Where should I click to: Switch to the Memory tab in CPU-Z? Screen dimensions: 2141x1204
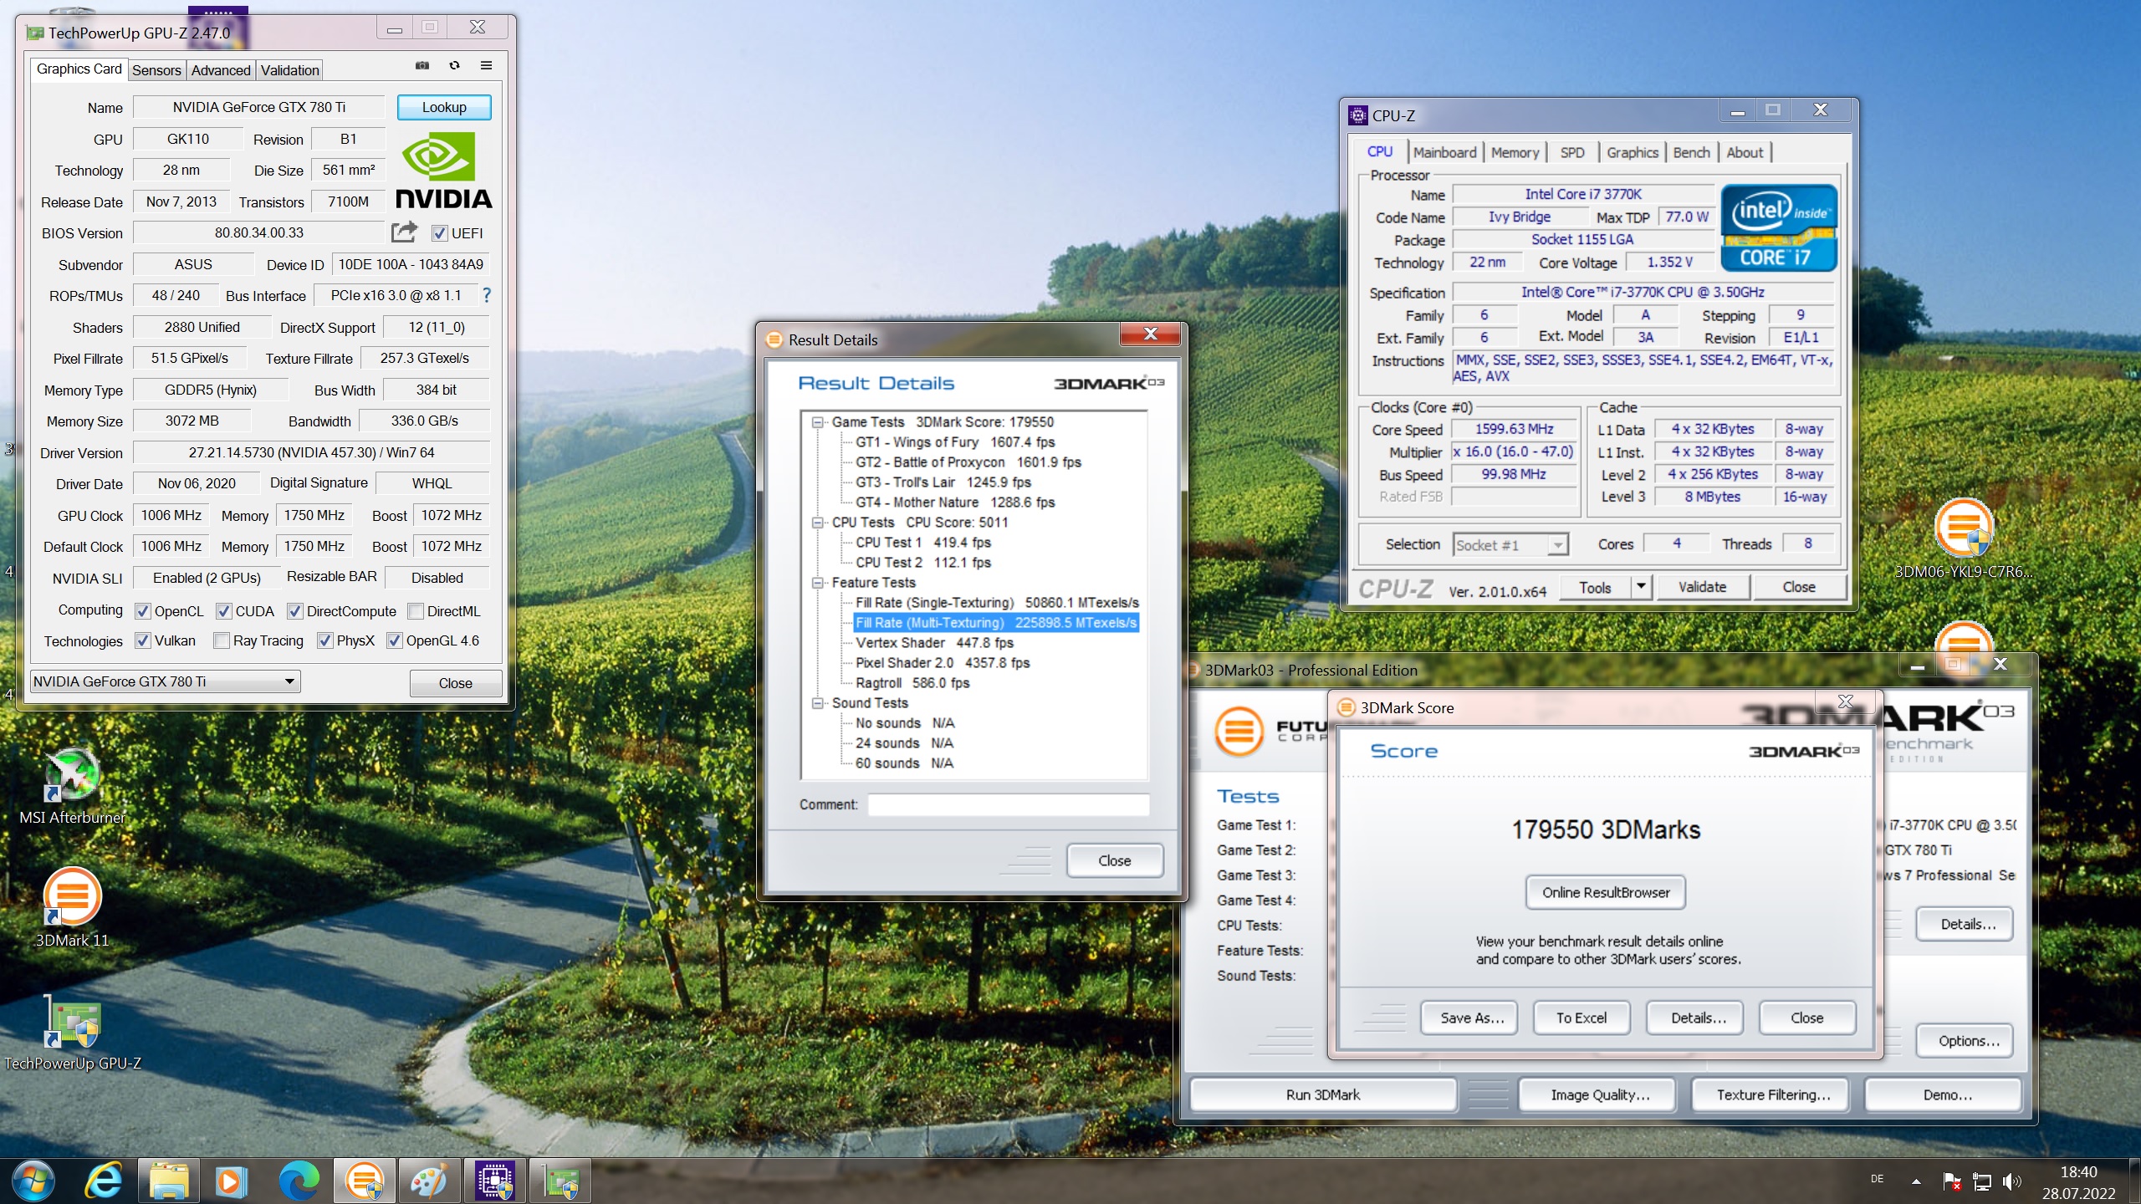1514,152
